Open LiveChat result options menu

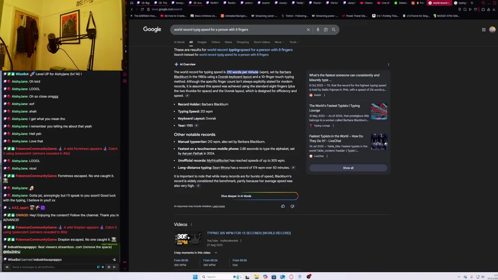[x=327, y=156]
